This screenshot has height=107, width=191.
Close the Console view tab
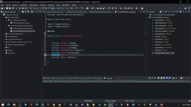click(114, 78)
